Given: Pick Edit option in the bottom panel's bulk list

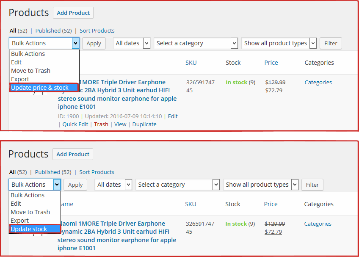Looking at the screenshot, I should (x=16, y=204).
